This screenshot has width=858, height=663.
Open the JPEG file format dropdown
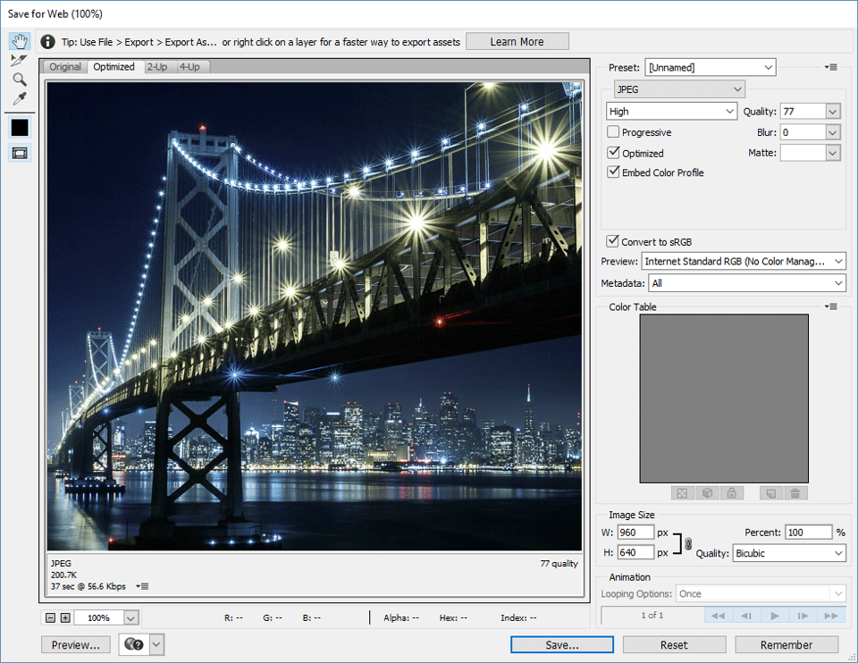679,88
